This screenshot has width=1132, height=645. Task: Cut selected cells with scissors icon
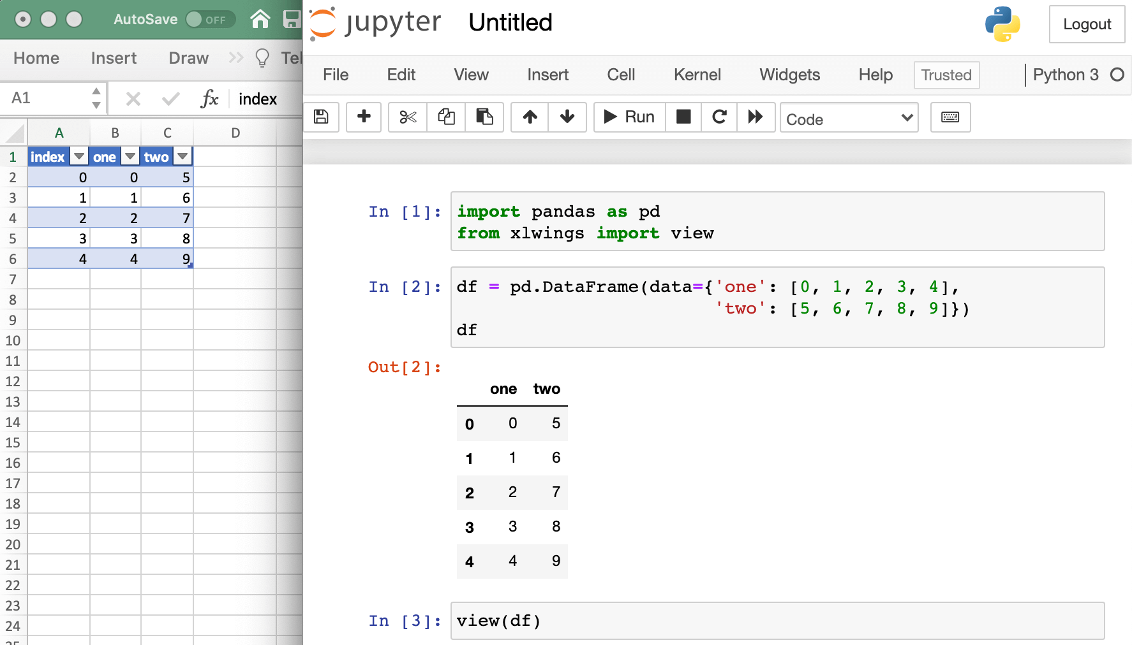(x=408, y=117)
